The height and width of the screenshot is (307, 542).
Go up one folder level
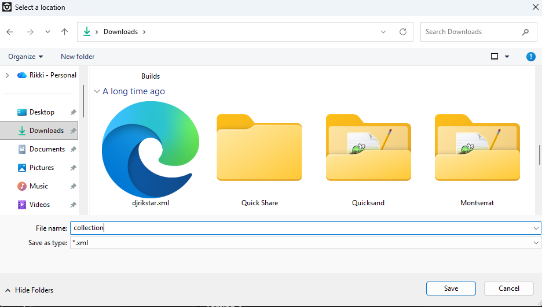click(x=64, y=32)
